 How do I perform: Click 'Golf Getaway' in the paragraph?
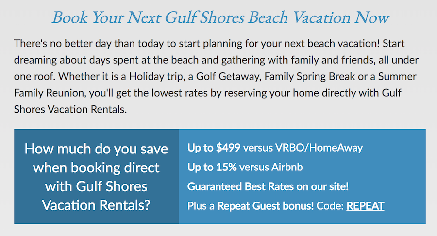(x=228, y=76)
